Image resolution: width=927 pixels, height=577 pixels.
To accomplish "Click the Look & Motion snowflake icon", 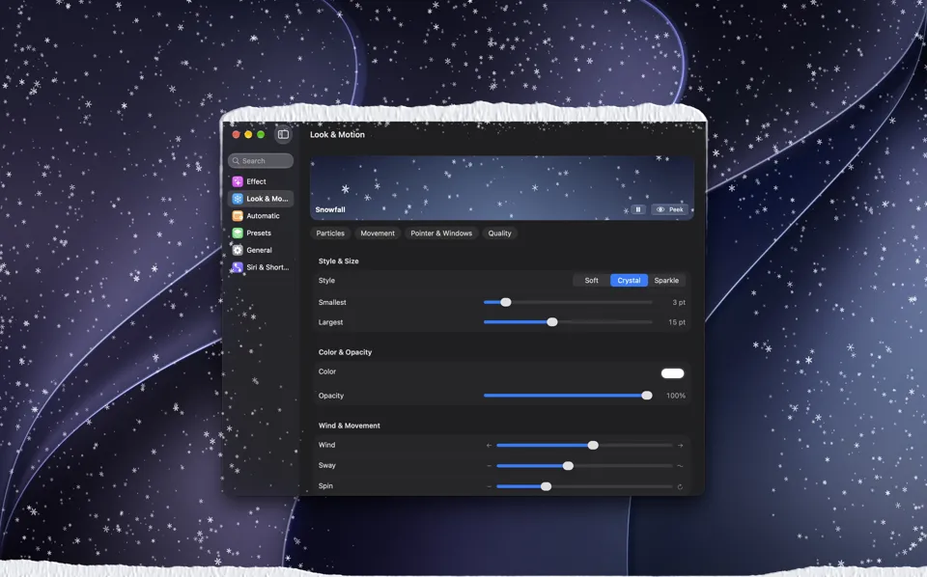I will [x=238, y=199].
